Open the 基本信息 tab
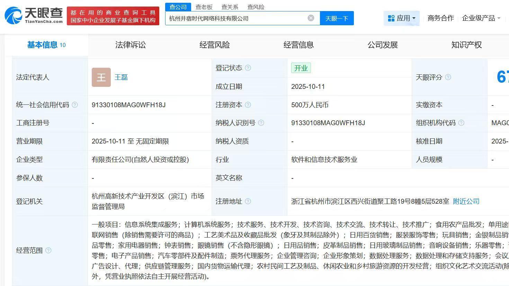The image size is (509, 286). coord(46,45)
